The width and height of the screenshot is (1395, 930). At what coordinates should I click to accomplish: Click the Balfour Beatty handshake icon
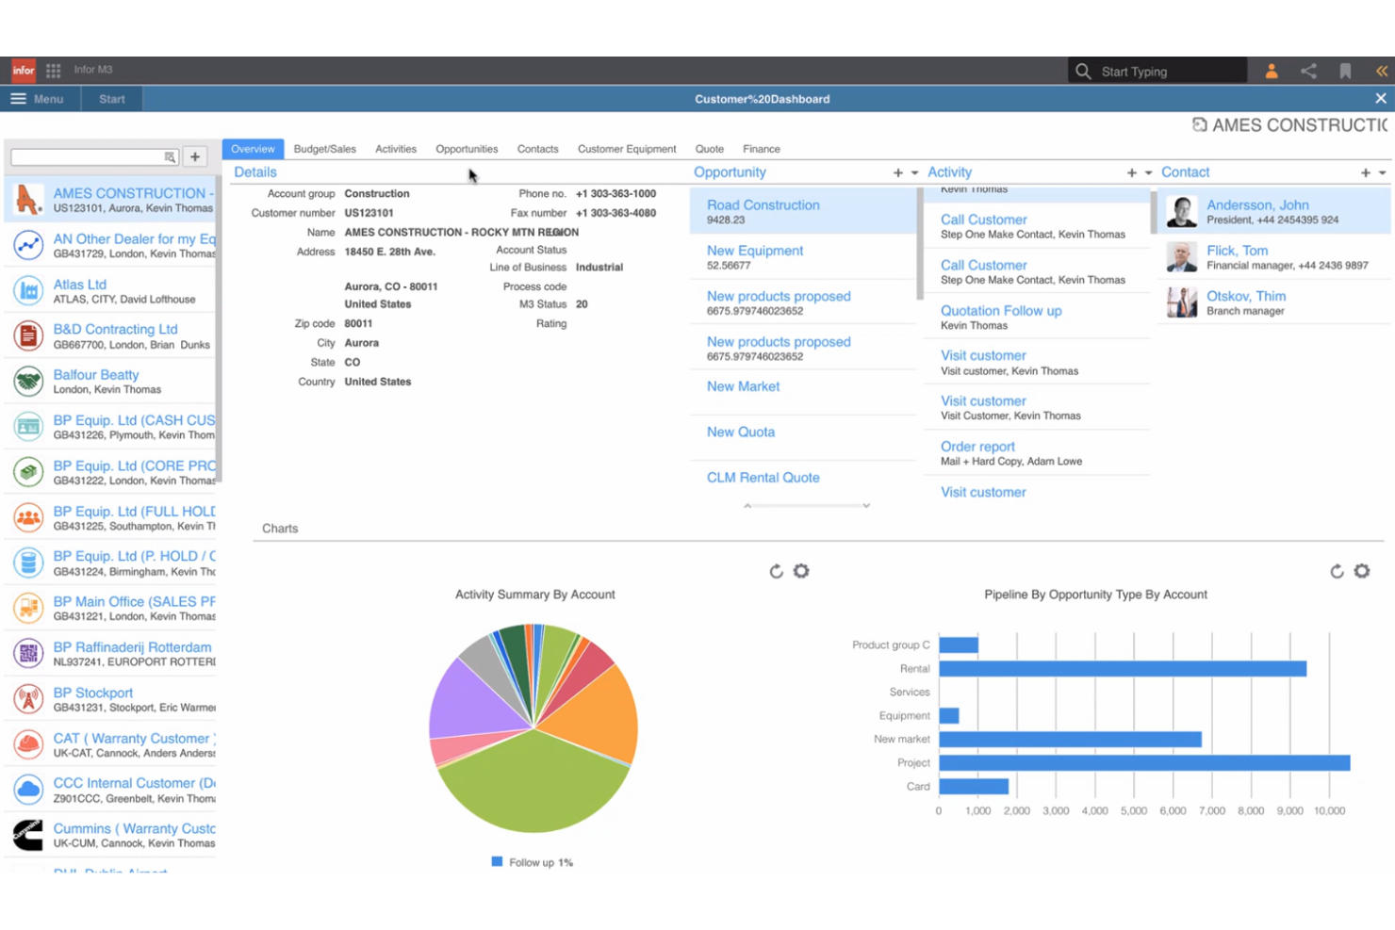[x=29, y=381]
